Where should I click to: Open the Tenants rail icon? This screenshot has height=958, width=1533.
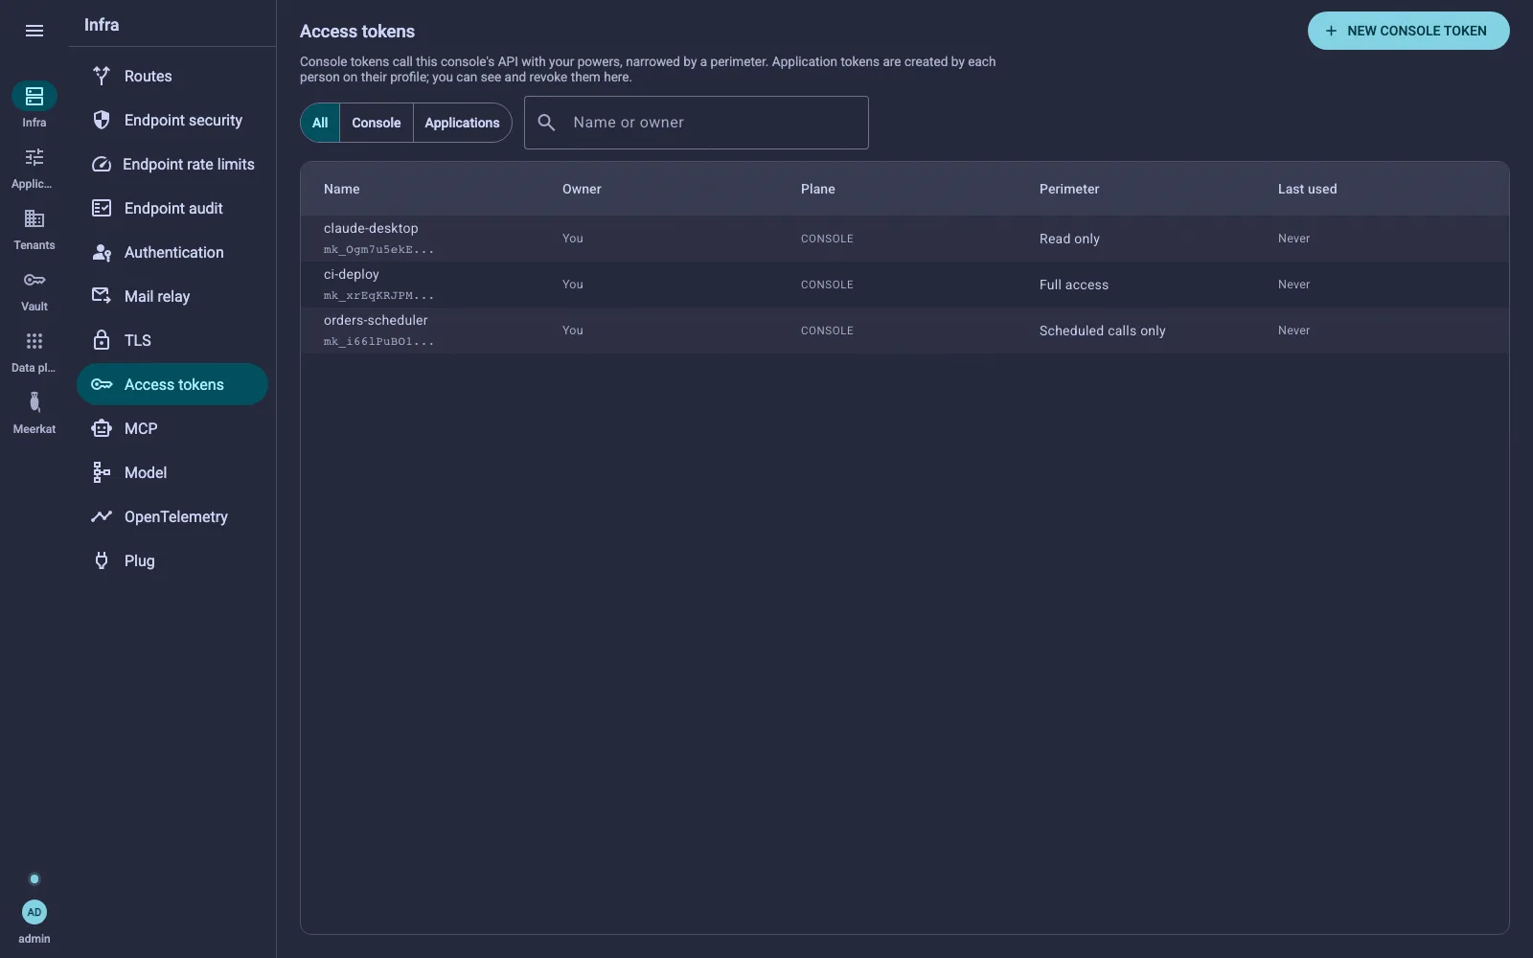[34, 218]
